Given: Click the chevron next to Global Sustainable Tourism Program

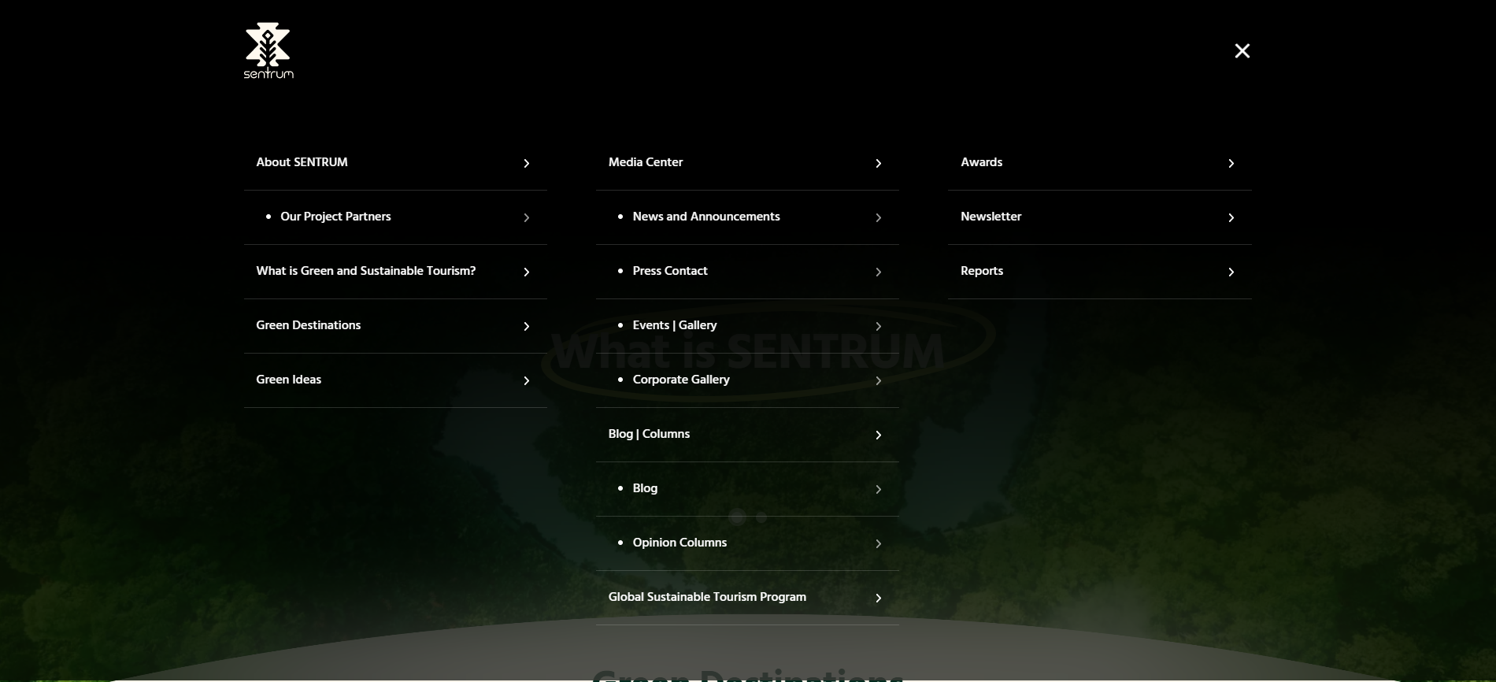Looking at the screenshot, I should click(x=878, y=598).
